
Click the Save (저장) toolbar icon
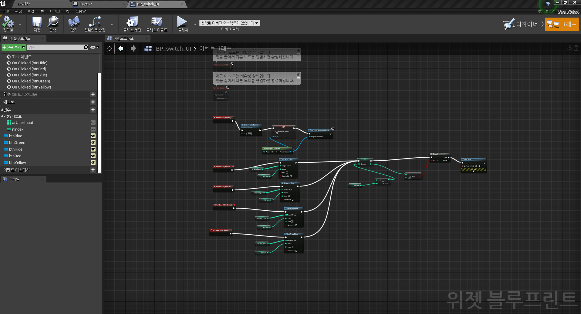click(37, 22)
